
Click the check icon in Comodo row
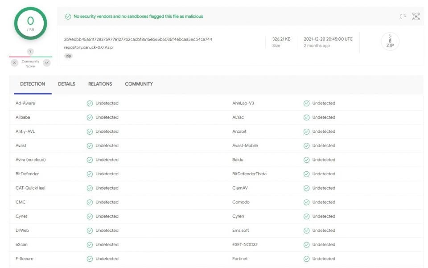pos(307,202)
